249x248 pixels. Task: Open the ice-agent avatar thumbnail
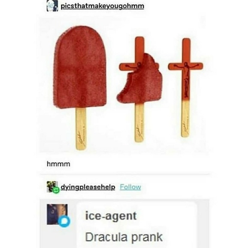(x=57, y=214)
